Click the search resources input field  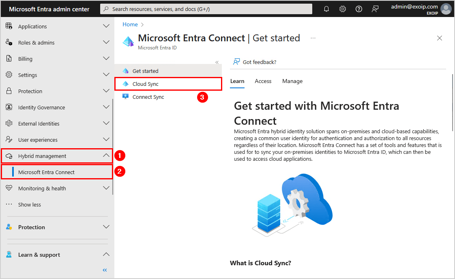[206, 9]
